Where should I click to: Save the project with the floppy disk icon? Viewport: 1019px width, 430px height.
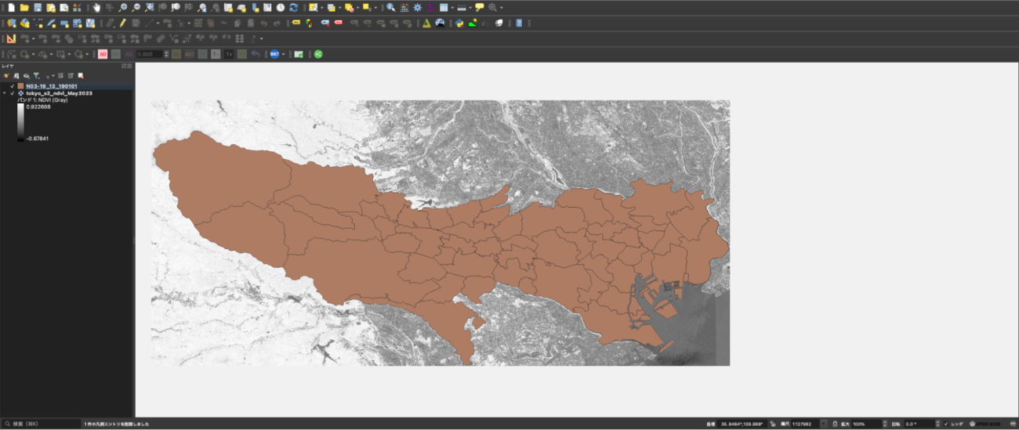click(38, 7)
